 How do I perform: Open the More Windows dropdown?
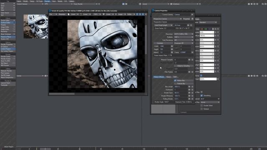tap(8, 34)
